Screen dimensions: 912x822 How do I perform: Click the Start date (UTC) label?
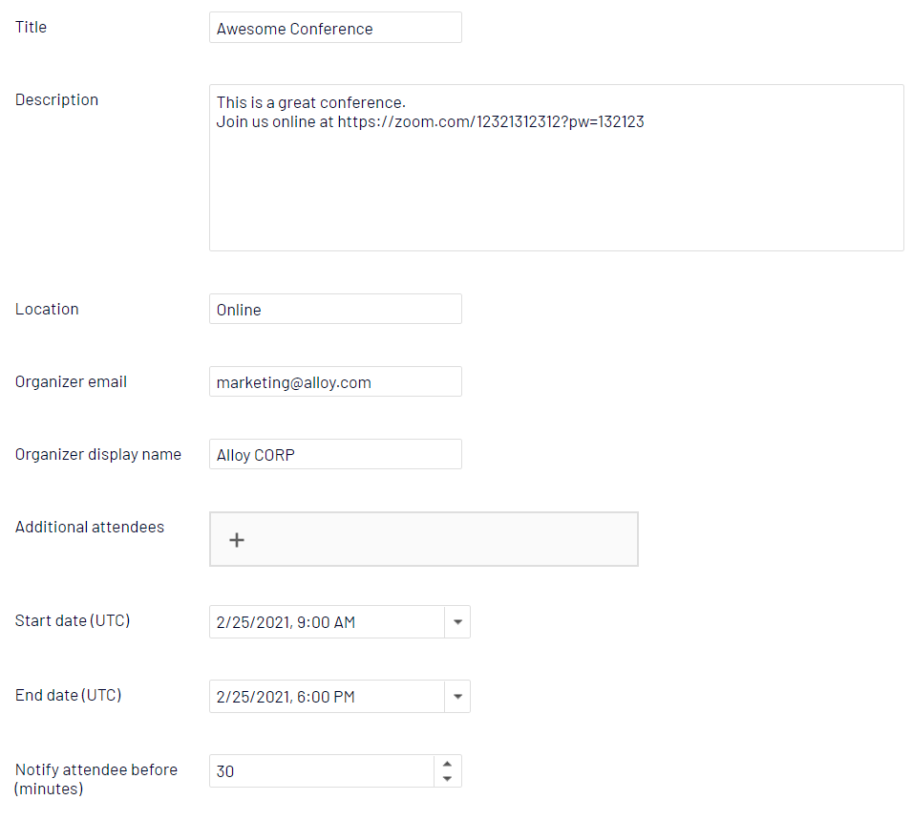(x=73, y=620)
